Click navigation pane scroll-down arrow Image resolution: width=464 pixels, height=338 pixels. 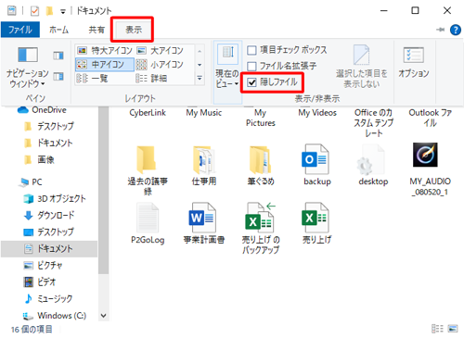pyautogui.click(x=104, y=316)
